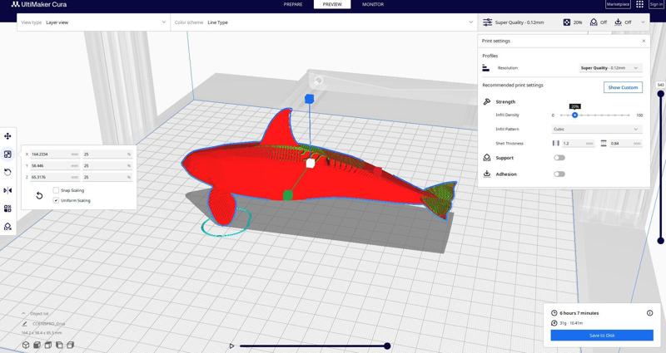Click the Y dimension 58.446 mm field
The image size is (666, 353).
point(55,165)
